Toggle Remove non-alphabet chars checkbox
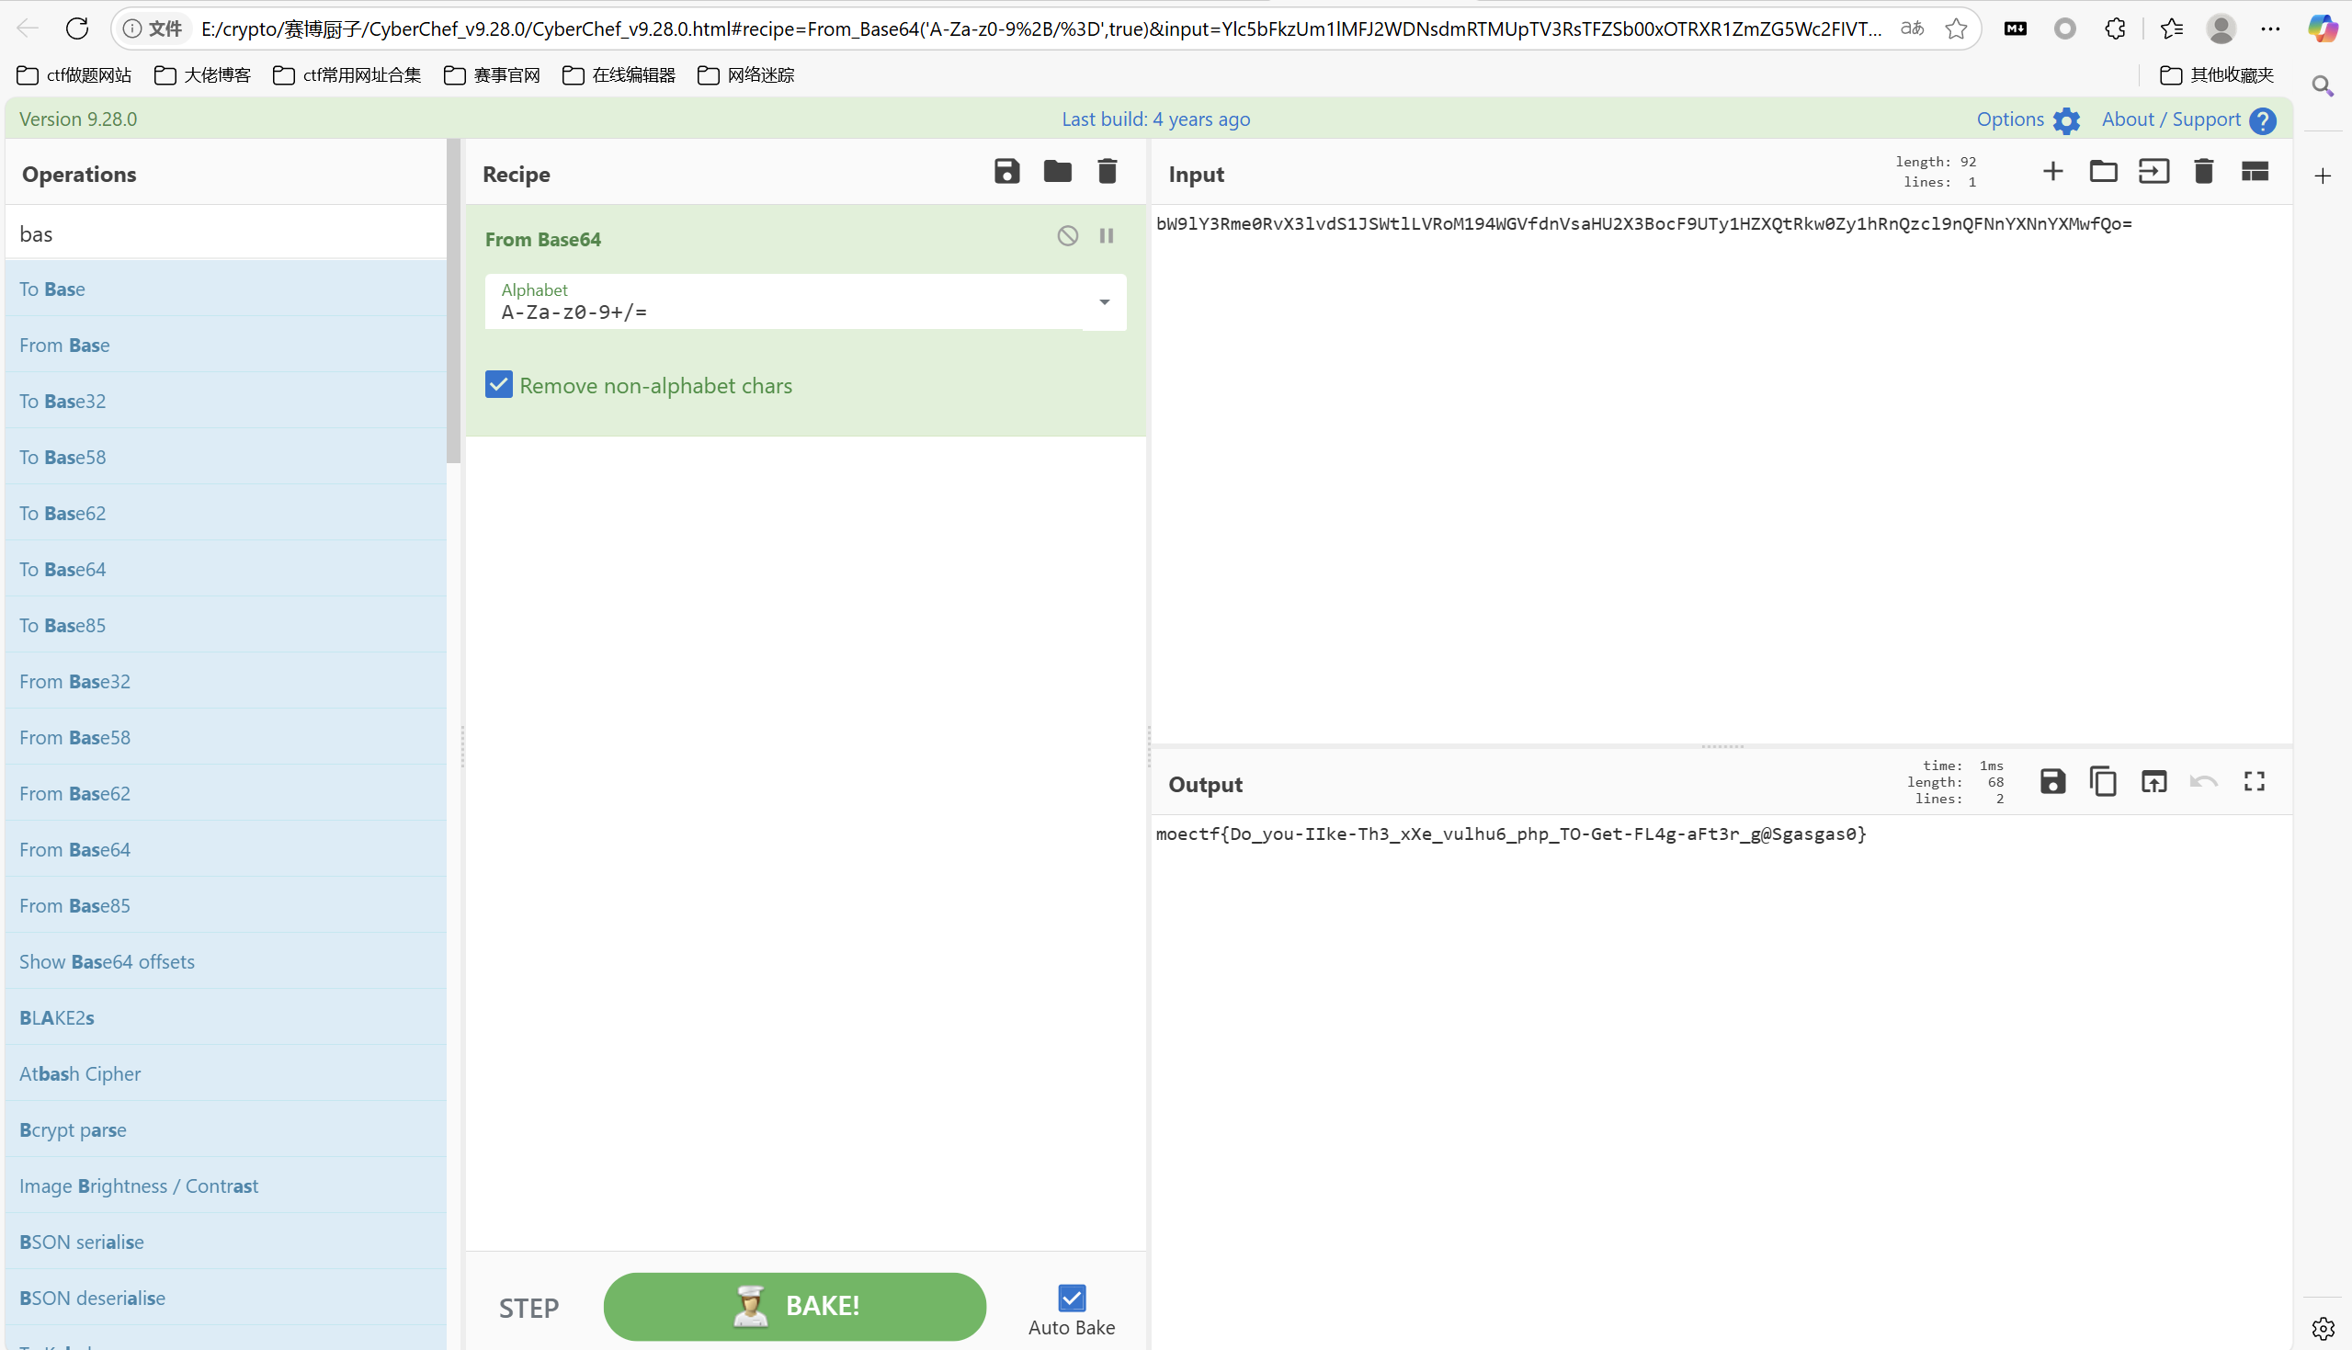The width and height of the screenshot is (2352, 1350). pos(499,384)
